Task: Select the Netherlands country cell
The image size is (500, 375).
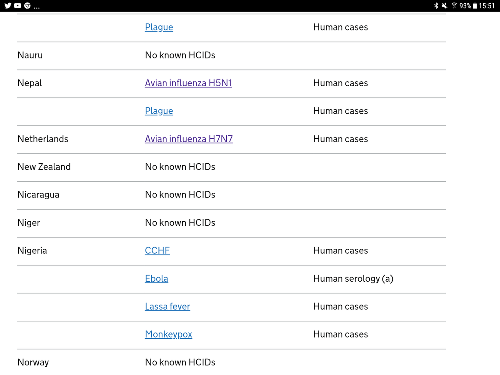Action: (x=43, y=139)
